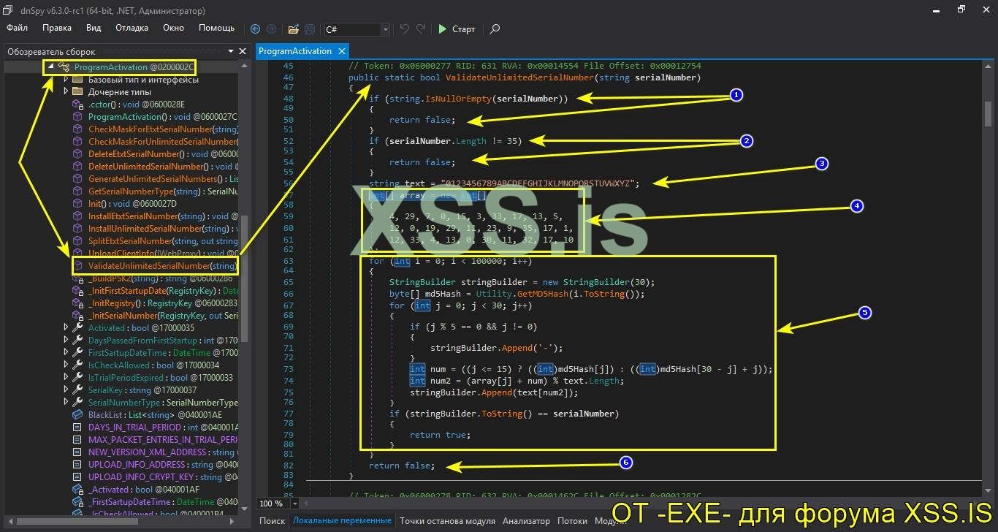Click the Activated property wrench icon

[77, 328]
